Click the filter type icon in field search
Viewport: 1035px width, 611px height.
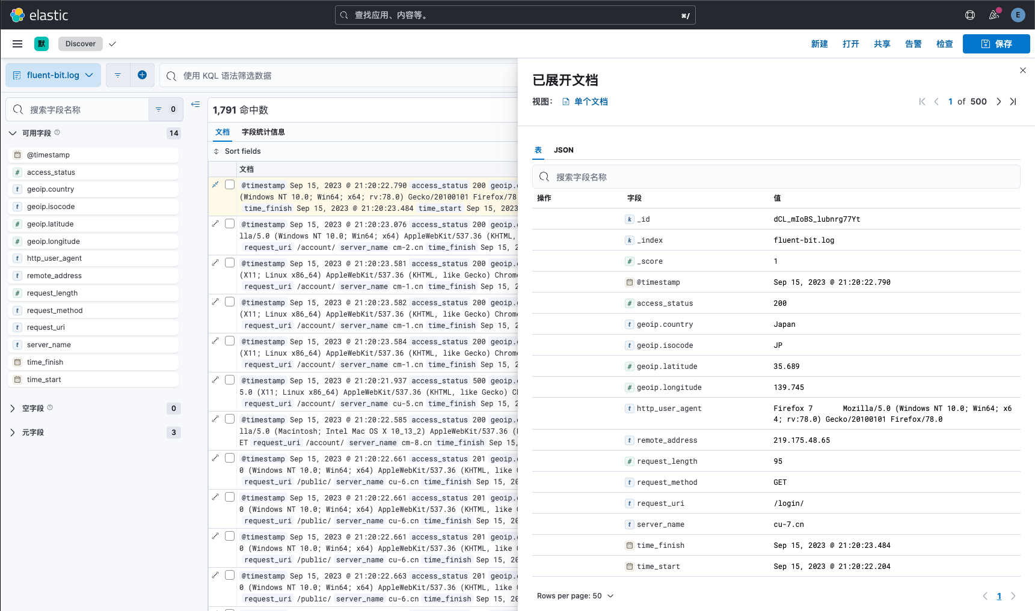[x=159, y=109]
